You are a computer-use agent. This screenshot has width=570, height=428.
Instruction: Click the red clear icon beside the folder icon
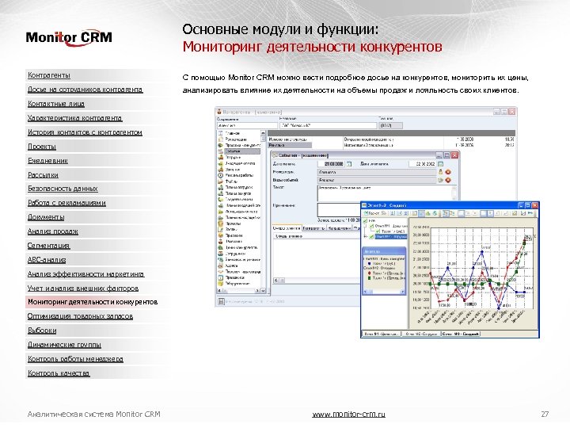tap(448, 180)
